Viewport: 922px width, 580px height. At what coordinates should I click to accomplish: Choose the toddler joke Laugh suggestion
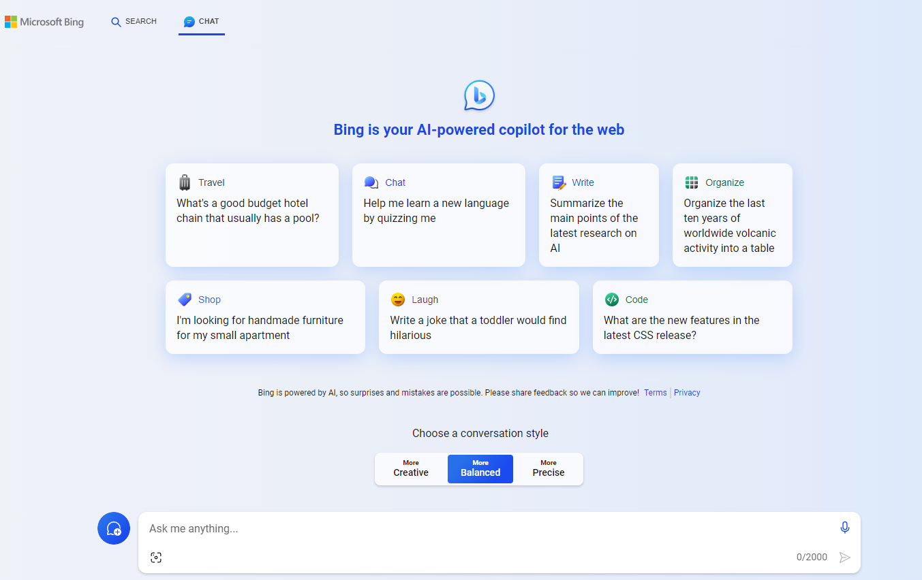(x=478, y=318)
